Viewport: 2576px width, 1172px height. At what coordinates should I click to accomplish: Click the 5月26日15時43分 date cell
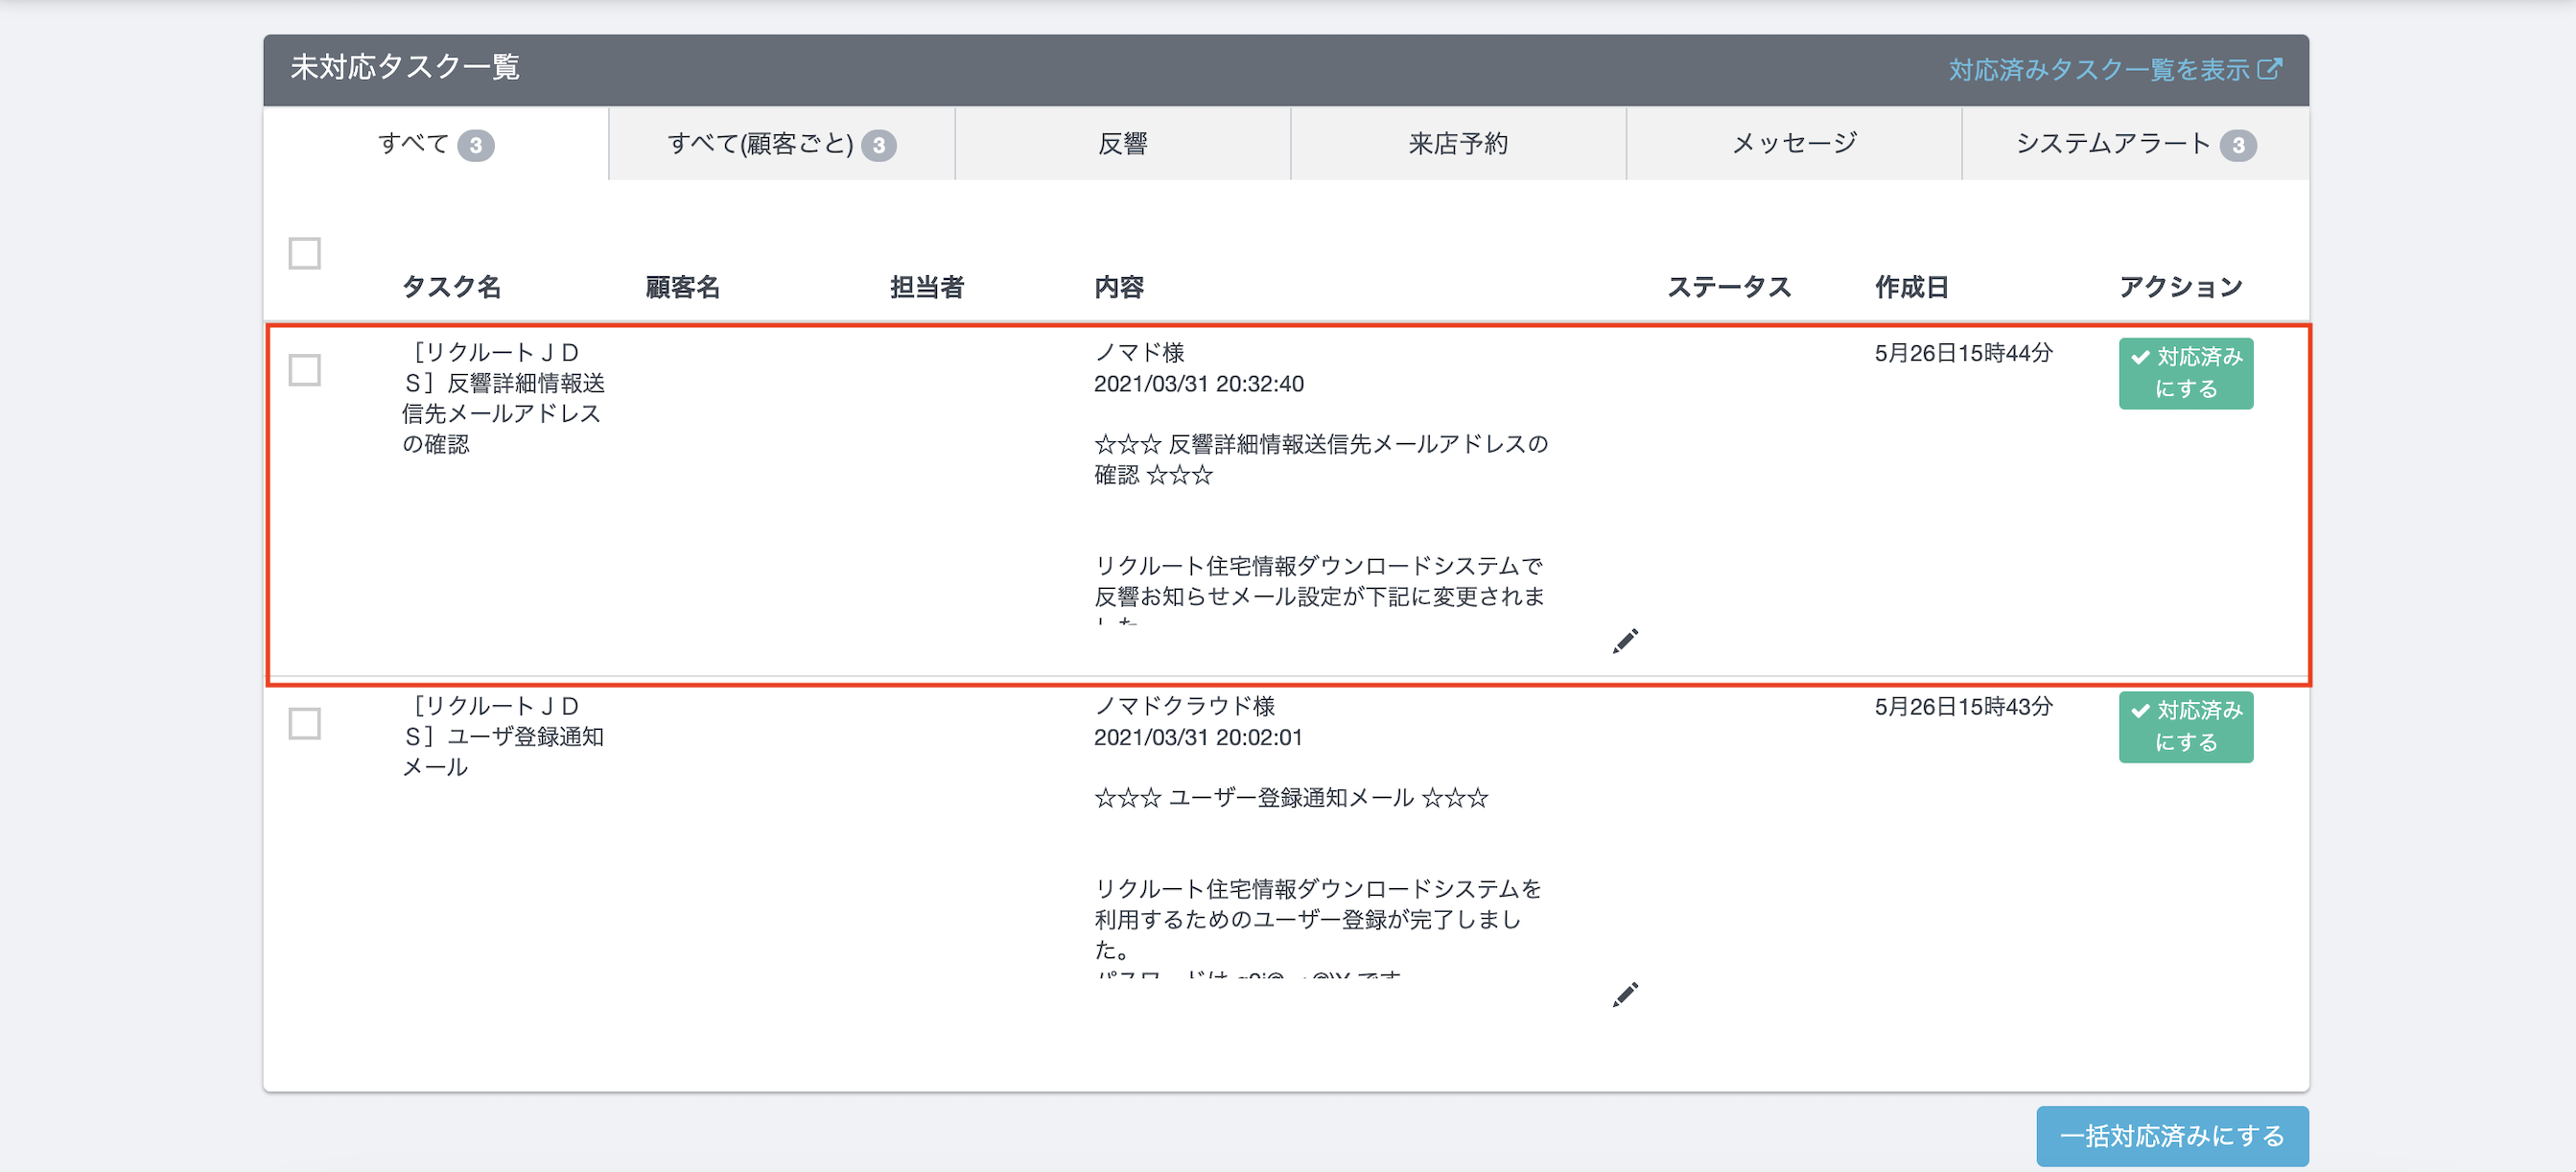tap(1963, 707)
